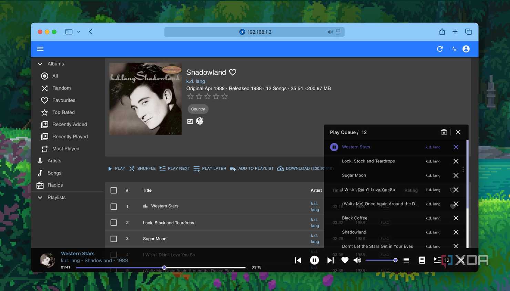Refresh the library with the reload icon
This screenshot has width=510, height=291.
click(440, 49)
